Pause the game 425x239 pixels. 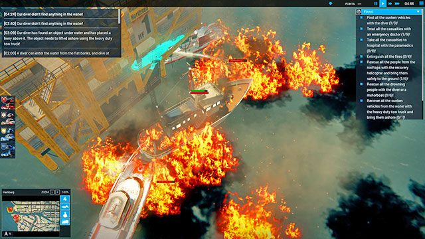coord(376,3)
